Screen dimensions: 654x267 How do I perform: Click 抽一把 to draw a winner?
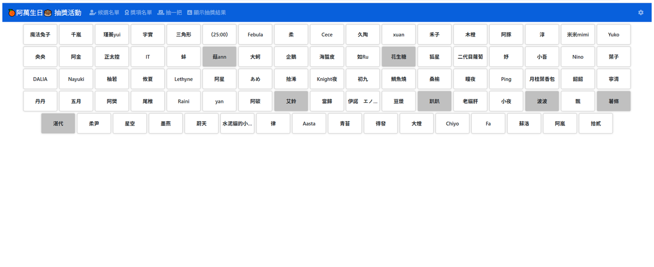coord(169,13)
